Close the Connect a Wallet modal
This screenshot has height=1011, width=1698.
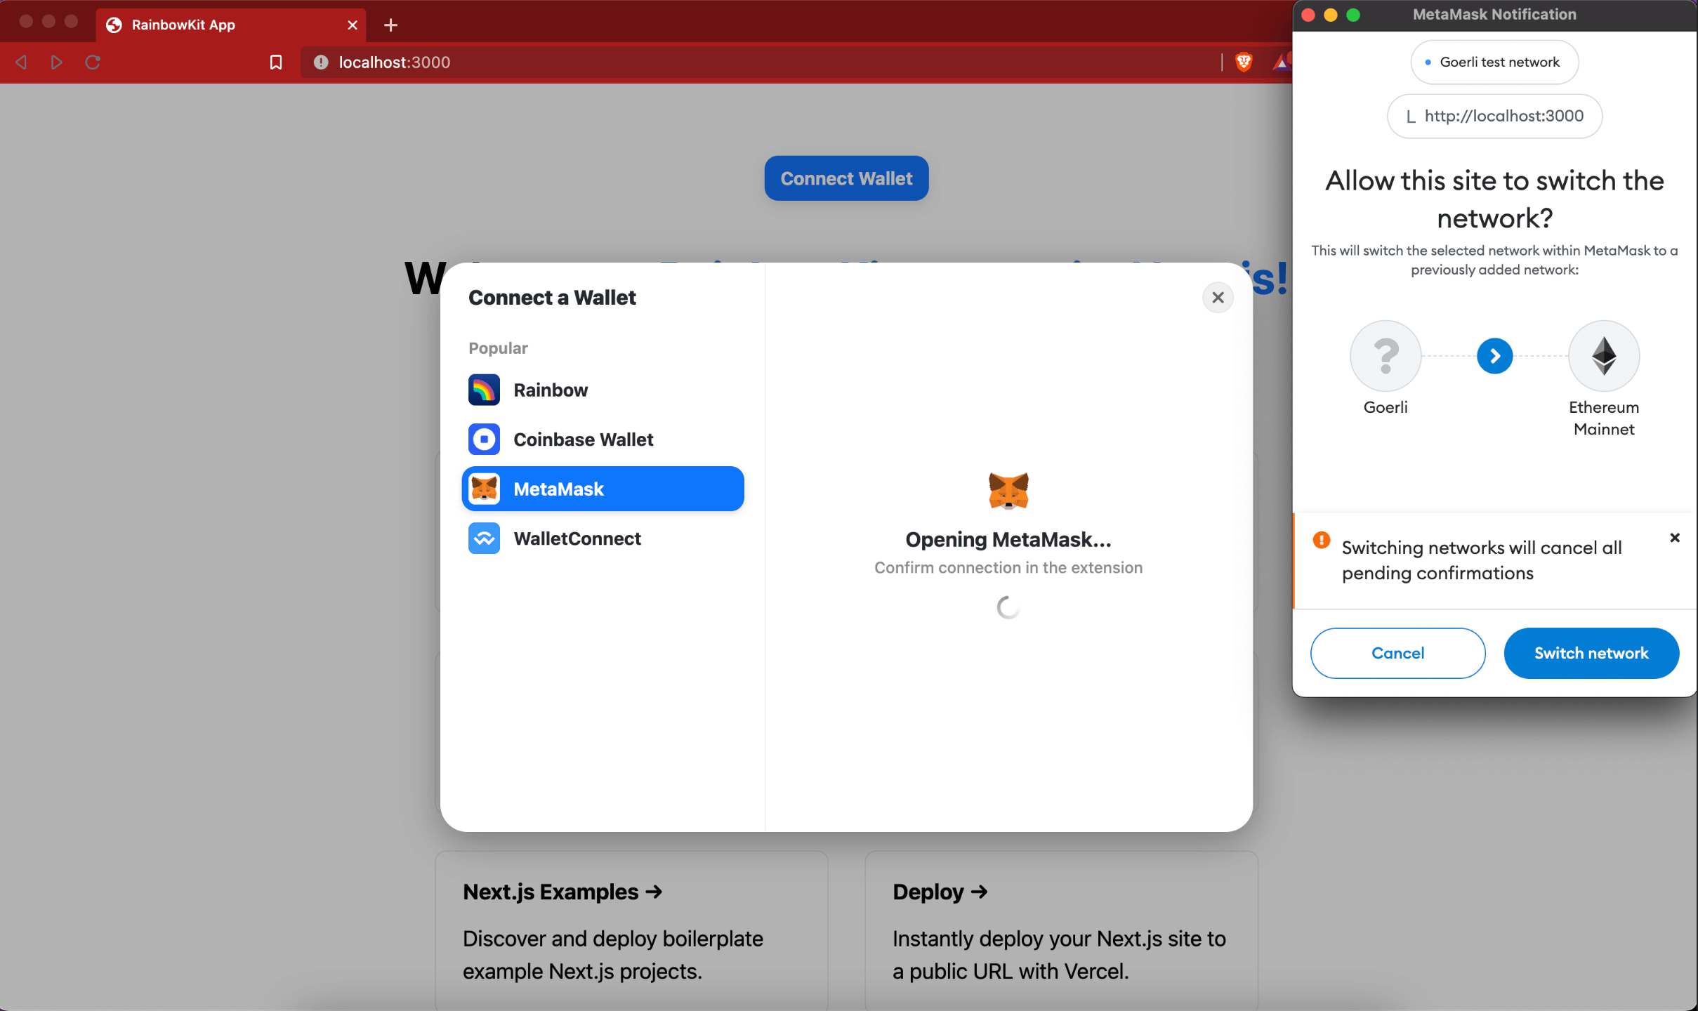tap(1218, 298)
